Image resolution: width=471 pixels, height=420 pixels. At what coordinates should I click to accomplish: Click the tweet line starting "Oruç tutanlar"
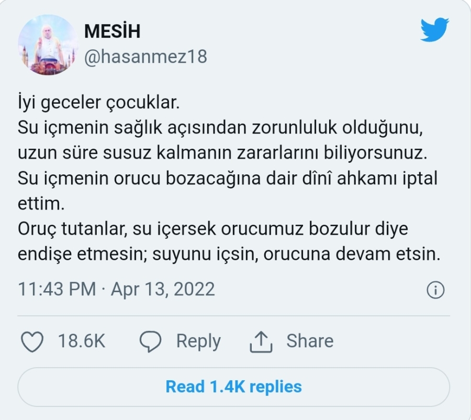(x=212, y=229)
